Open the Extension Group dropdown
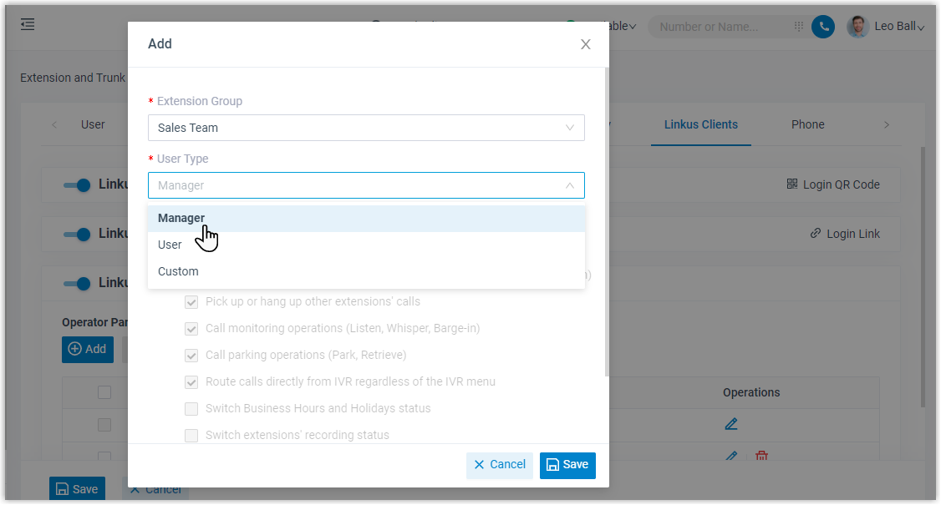Viewport: 941px width, 505px height. 366,128
